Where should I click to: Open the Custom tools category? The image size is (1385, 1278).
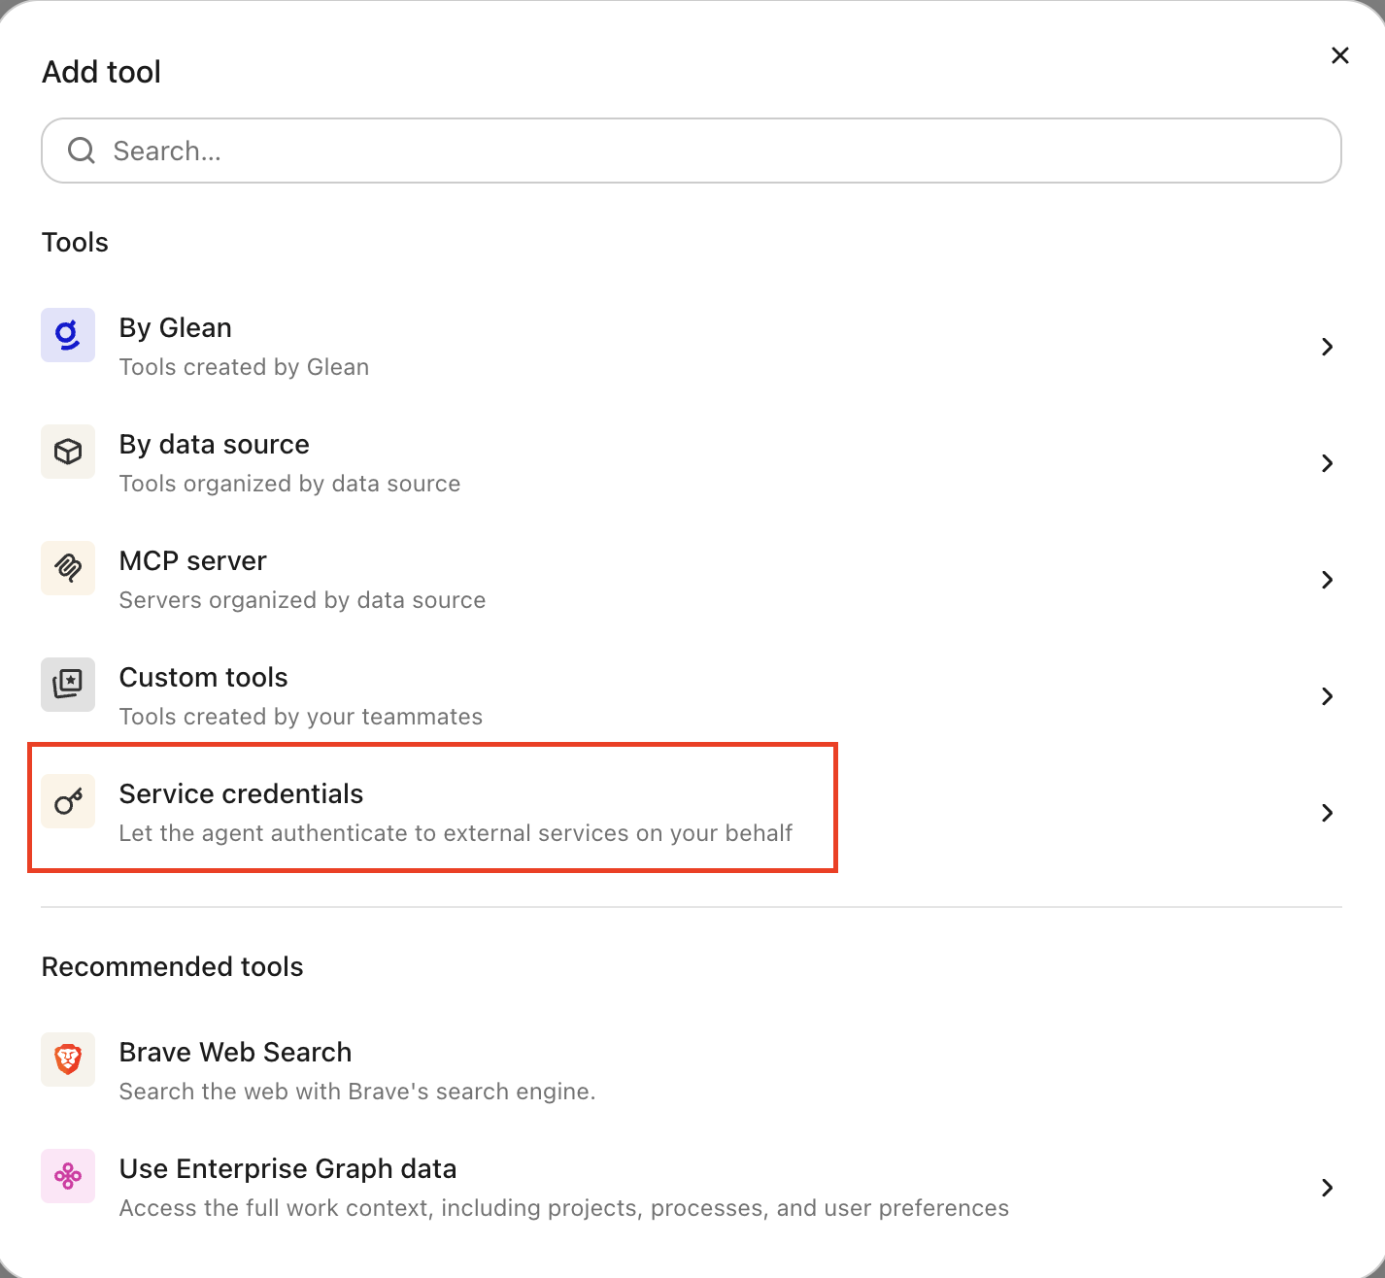click(x=692, y=696)
